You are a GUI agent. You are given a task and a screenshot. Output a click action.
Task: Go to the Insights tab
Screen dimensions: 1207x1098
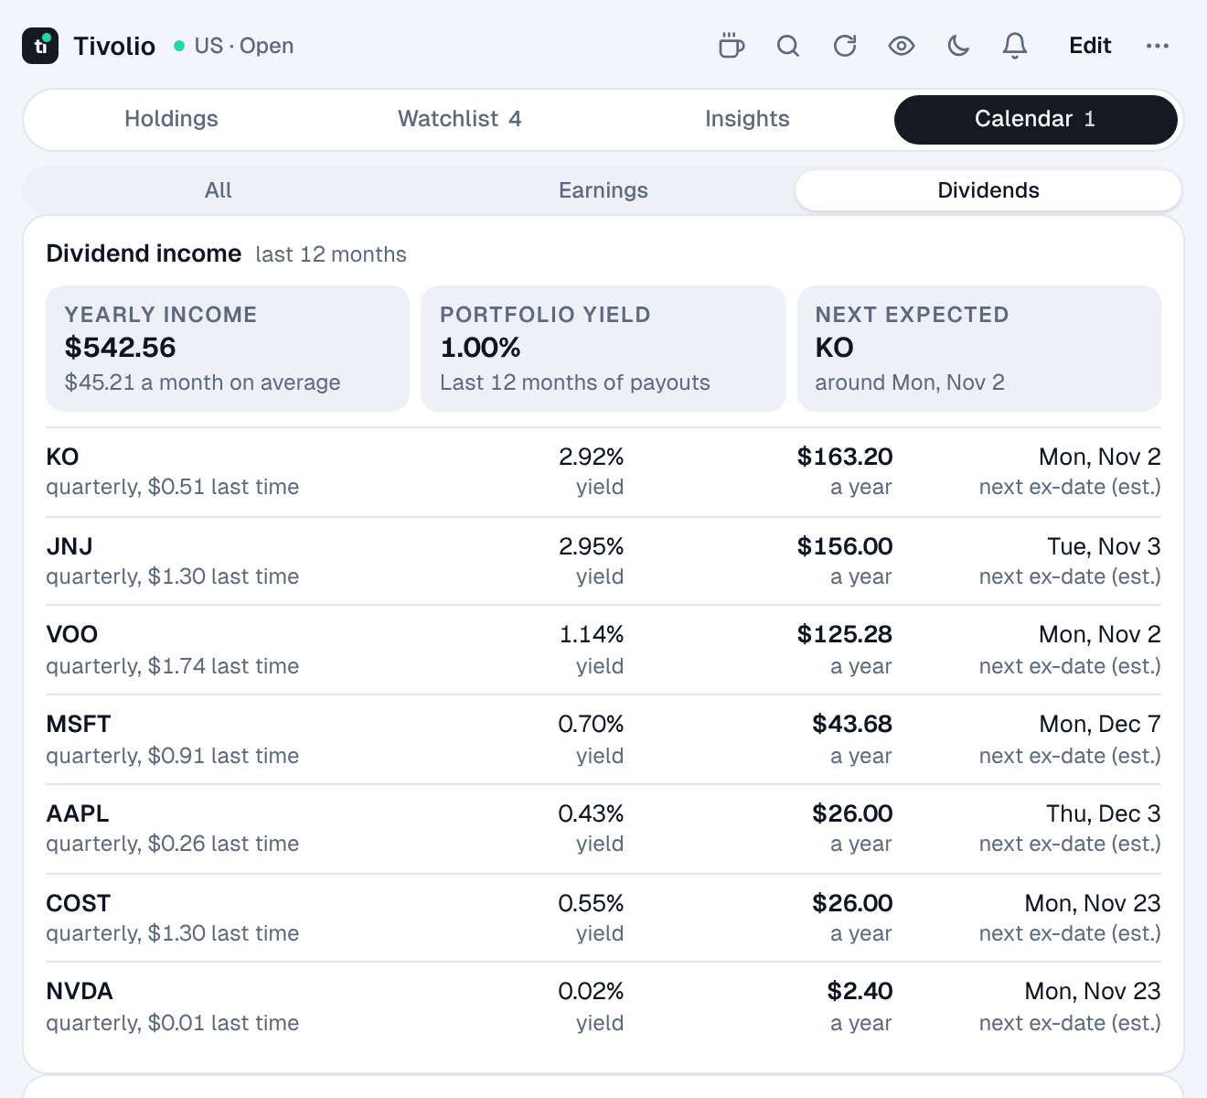coord(747,119)
